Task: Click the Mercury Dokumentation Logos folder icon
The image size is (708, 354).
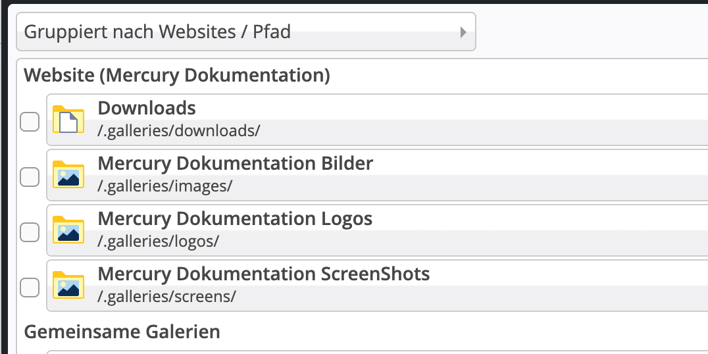Action: click(68, 230)
